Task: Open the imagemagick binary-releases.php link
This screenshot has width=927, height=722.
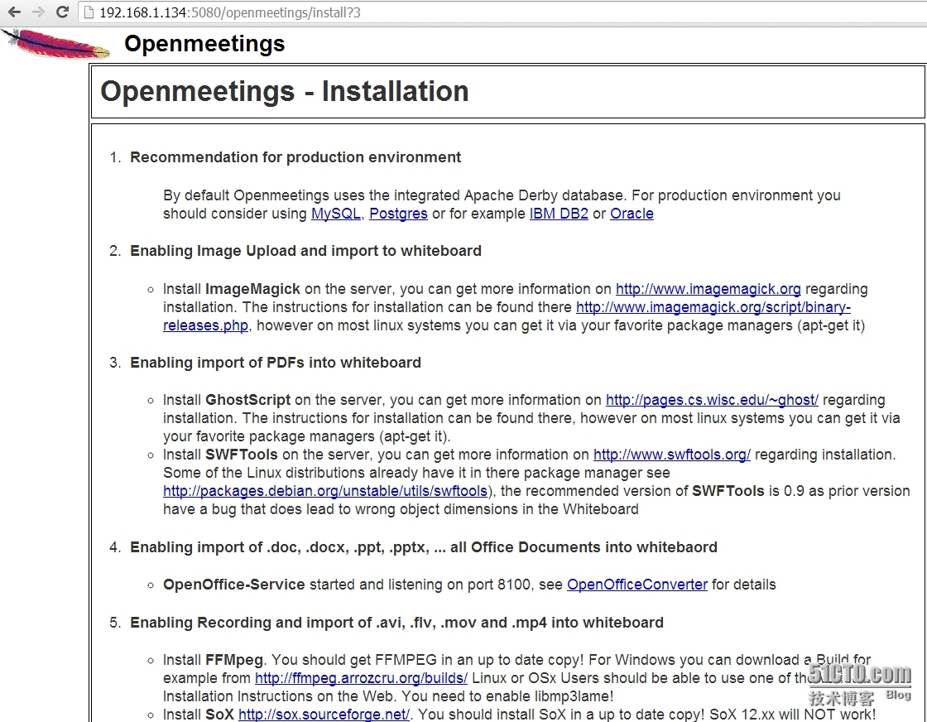Action: coord(713,307)
